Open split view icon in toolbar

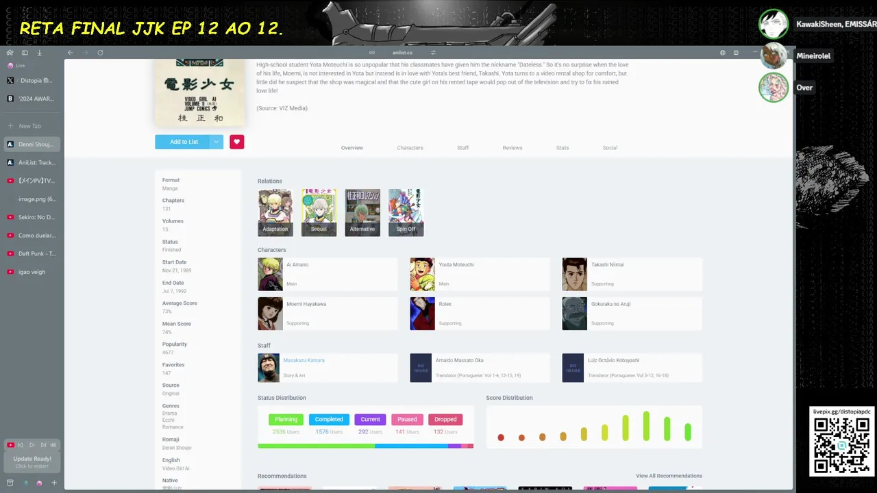click(736, 53)
